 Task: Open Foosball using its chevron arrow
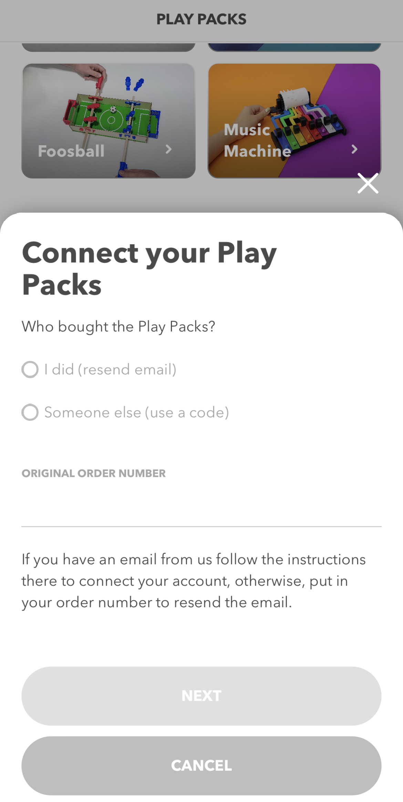168,149
